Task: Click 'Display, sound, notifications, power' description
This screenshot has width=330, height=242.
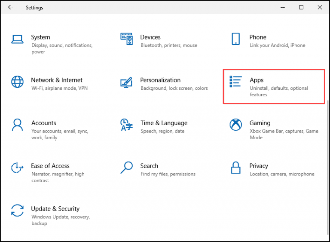Action: [62, 49]
